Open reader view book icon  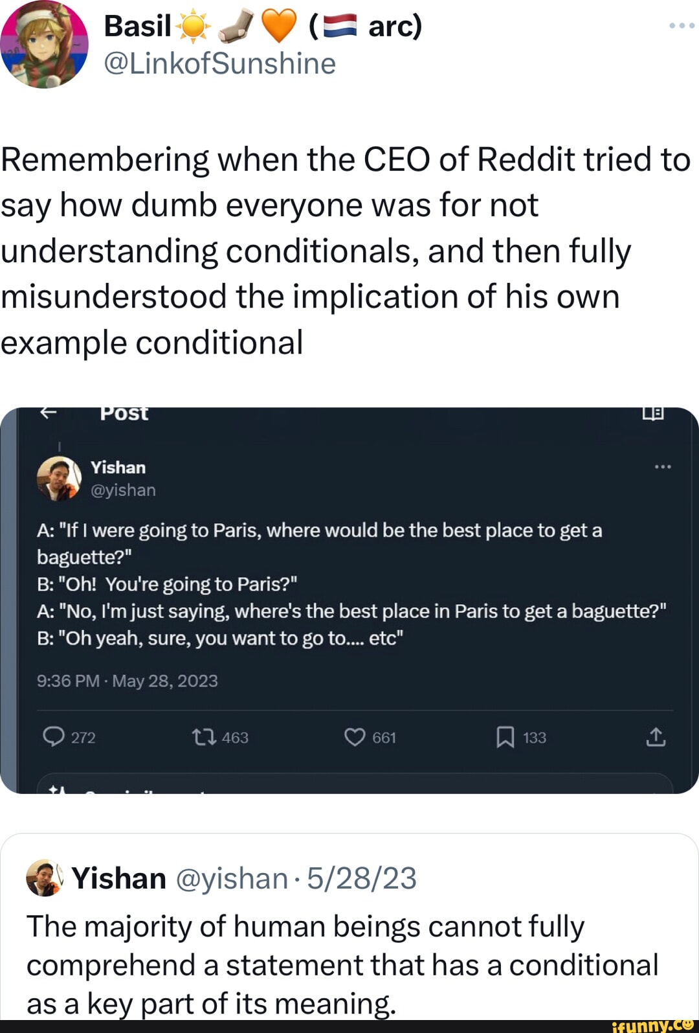click(x=652, y=413)
